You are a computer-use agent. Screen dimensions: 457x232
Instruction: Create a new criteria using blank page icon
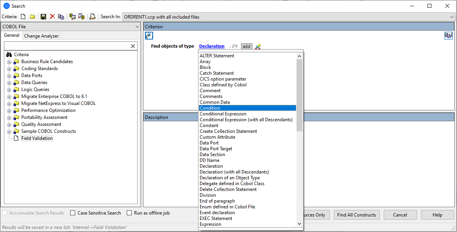tap(22, 16)
